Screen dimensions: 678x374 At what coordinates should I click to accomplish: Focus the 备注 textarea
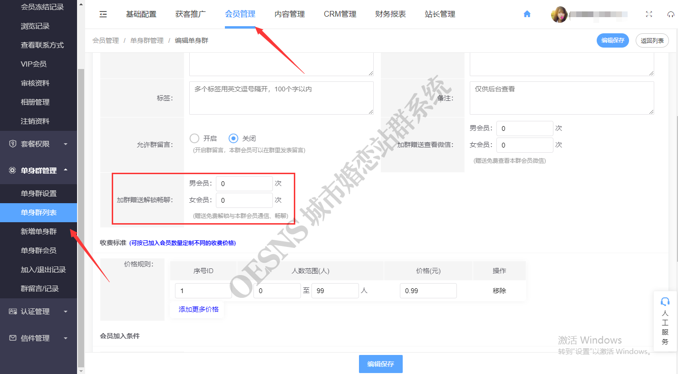pyautogui.click(x=562, y=98)
